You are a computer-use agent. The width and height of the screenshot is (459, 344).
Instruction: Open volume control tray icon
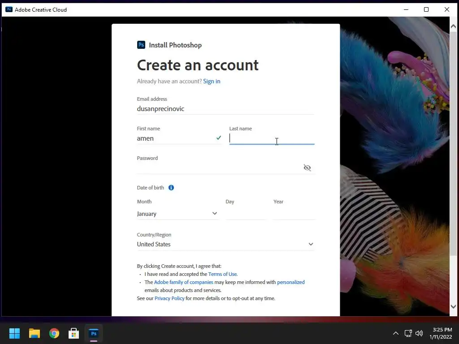419,333
